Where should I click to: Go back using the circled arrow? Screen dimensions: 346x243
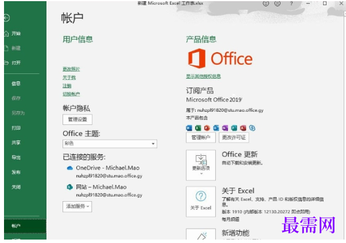point(7,18)
